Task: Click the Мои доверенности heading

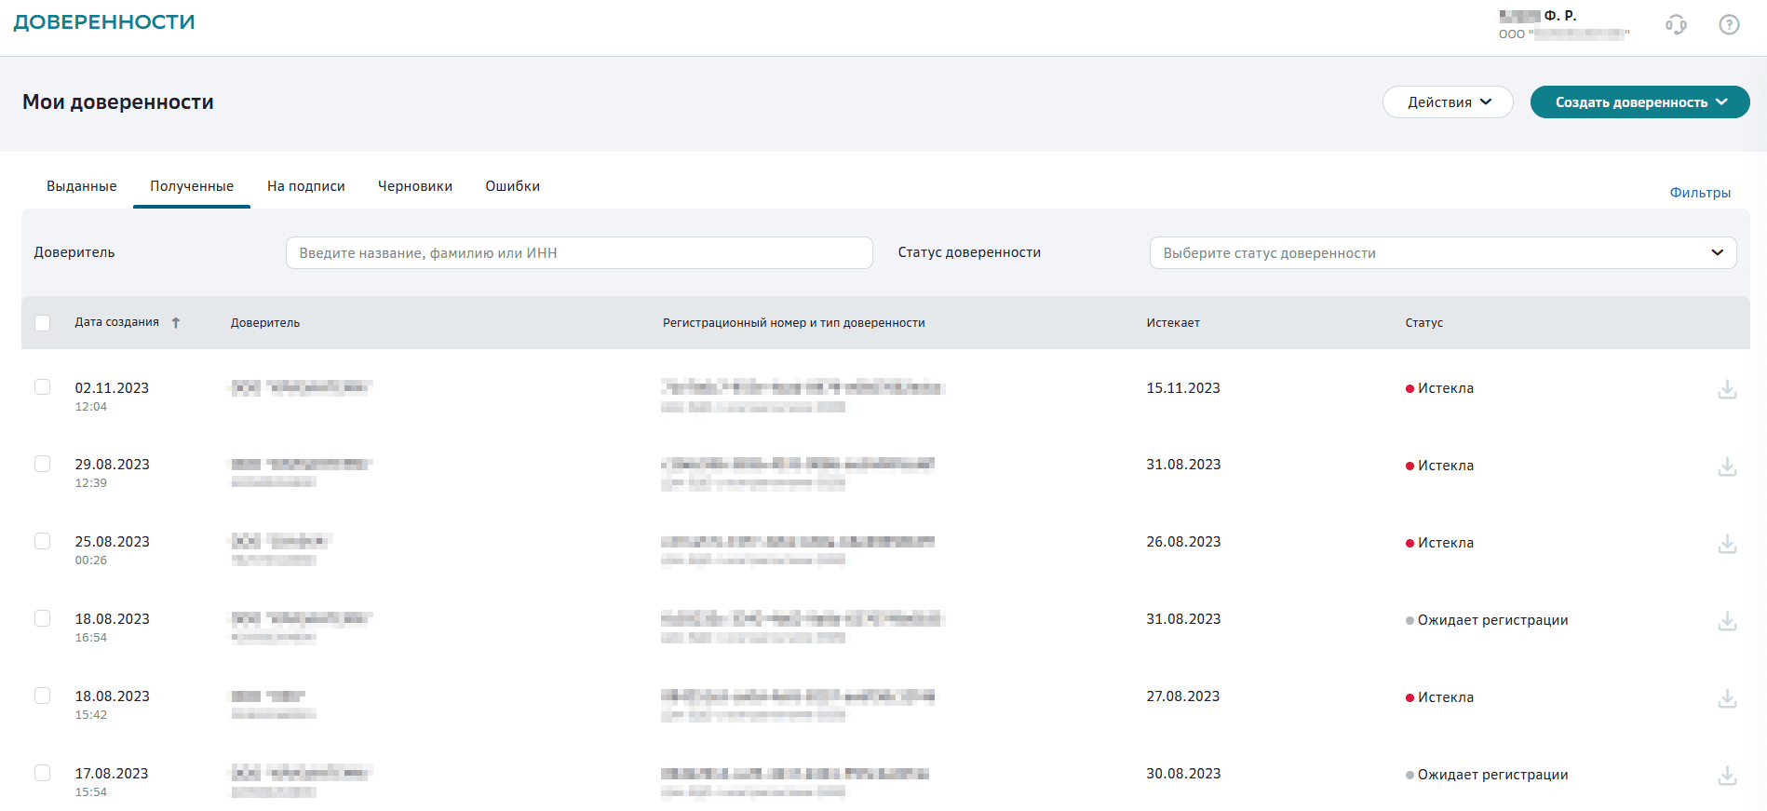Action: (x=118, y=102)
